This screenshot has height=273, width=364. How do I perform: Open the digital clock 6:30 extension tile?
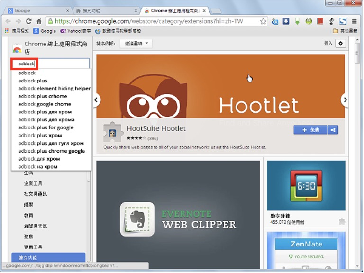(x=306, y=186)
